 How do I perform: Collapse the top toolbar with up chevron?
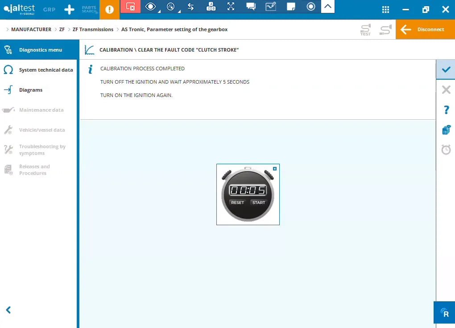(x=327, y=6)
